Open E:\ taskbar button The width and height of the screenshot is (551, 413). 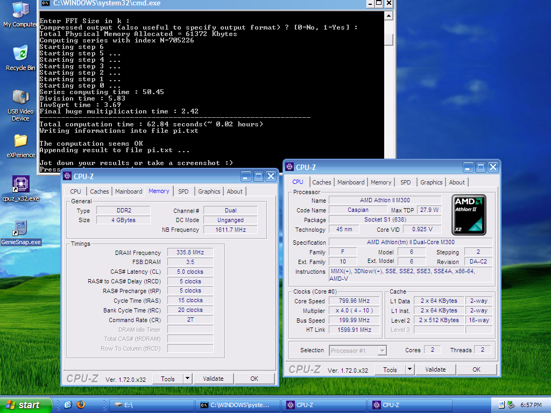152,405
